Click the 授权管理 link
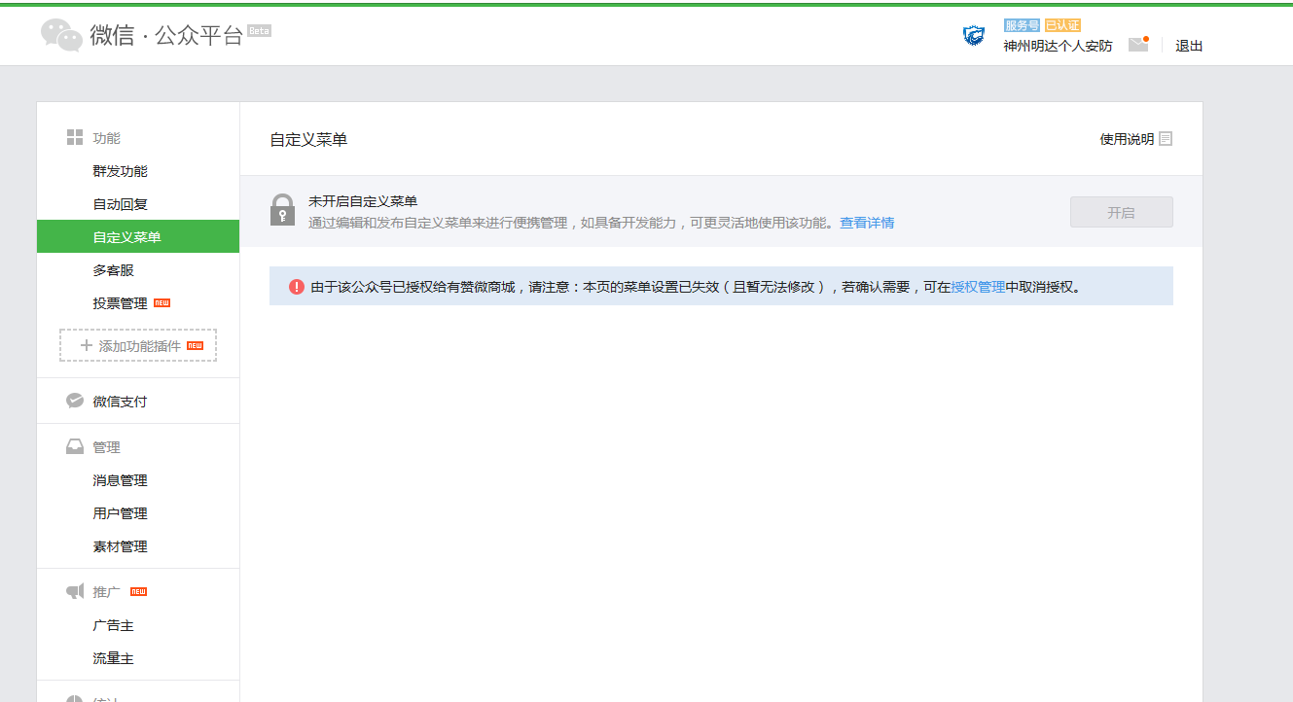This screenshot has width=1293, height=702. [x=978, y=287]
